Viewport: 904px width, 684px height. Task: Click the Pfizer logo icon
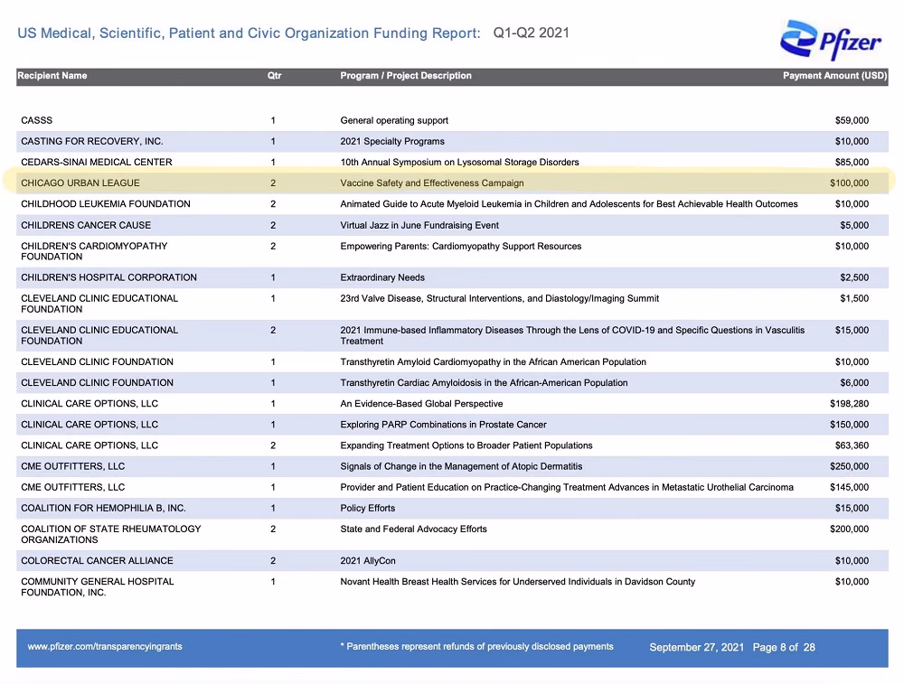coord(831,39)
